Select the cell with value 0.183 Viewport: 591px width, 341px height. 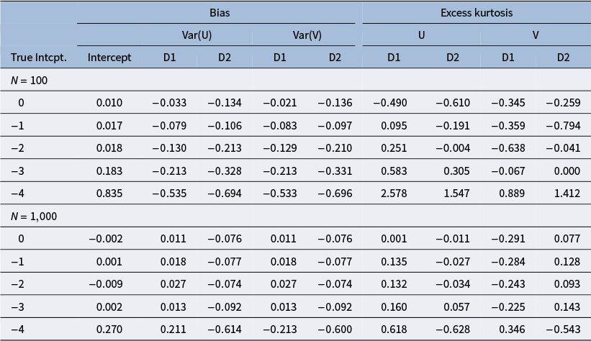coord(109,170)
